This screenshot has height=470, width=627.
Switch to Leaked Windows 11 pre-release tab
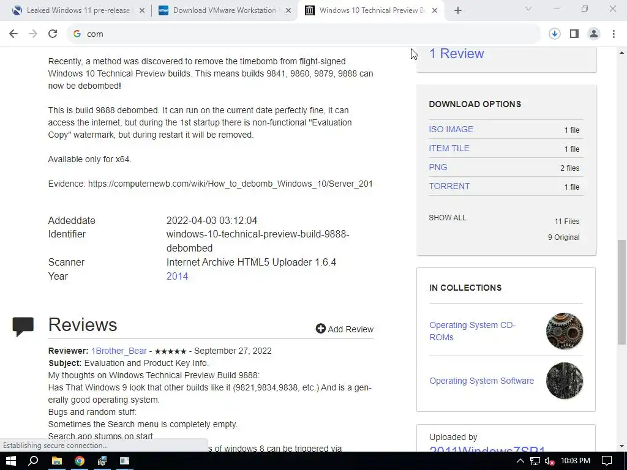[x=78, y=10]
